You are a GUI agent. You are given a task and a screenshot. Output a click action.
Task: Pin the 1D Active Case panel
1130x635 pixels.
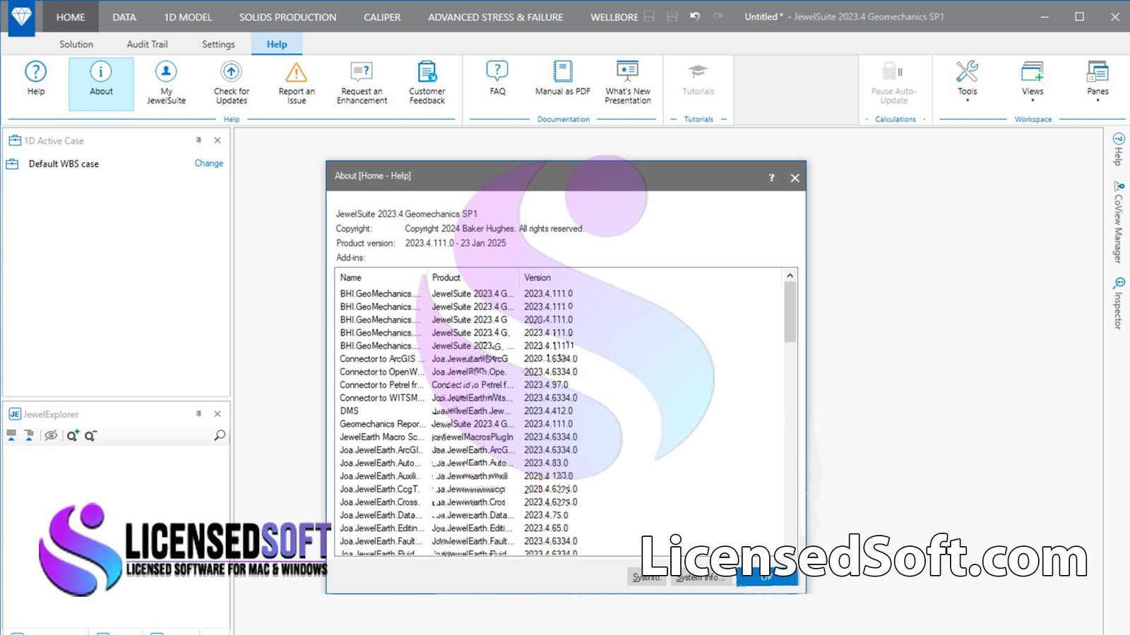198,140
